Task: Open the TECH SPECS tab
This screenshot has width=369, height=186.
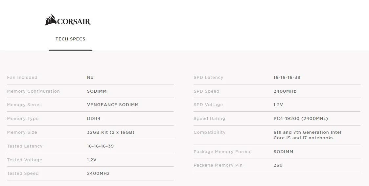Action: [x=70, y=39]
